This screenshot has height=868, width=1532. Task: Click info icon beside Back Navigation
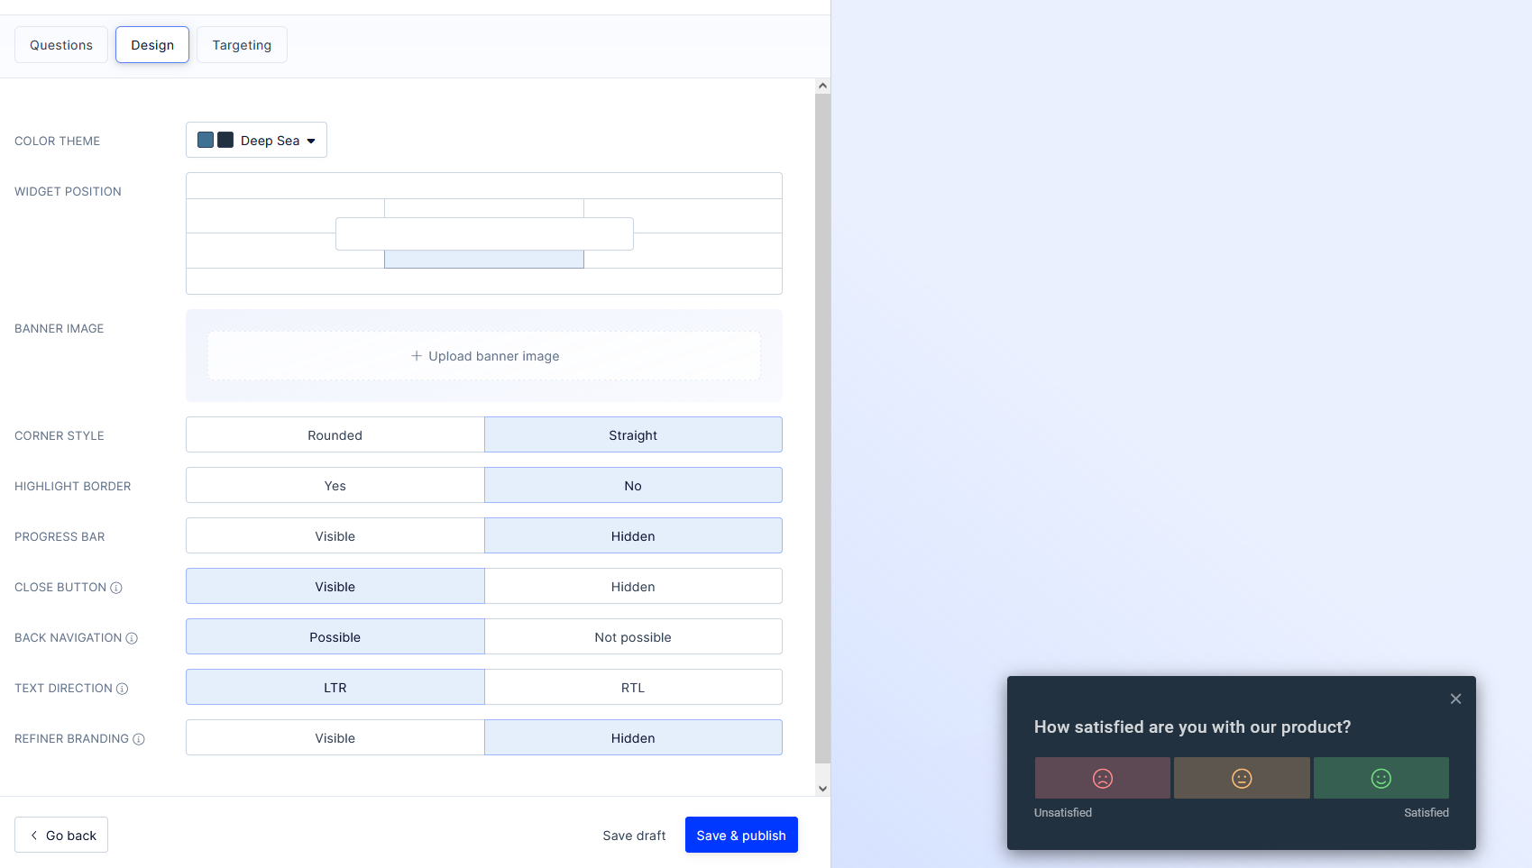pyautogui.click(x=132, y=638)
